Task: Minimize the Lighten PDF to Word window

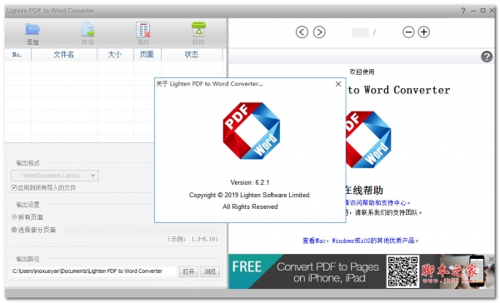Action: 473,11
